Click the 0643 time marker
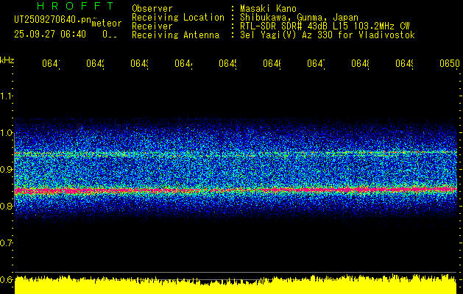Viewport: 463px width, 294px height. coord(139,63)
